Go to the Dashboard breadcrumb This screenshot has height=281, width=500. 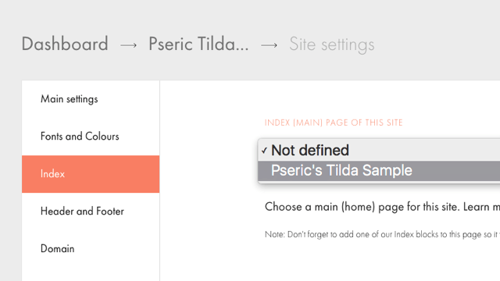[65, 44]
